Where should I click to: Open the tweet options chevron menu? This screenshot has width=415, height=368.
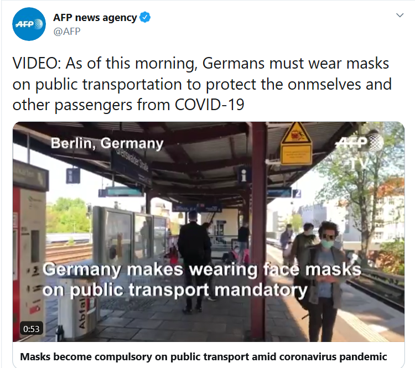coord(400,15)
